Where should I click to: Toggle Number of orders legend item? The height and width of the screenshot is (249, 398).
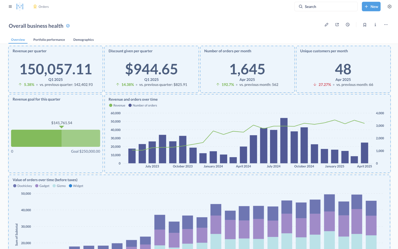coord(143,106)
